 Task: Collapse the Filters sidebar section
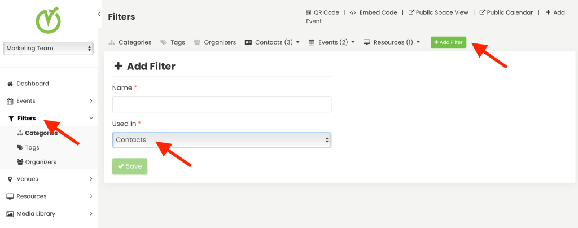pyautogui.click(x=91, y=118)
